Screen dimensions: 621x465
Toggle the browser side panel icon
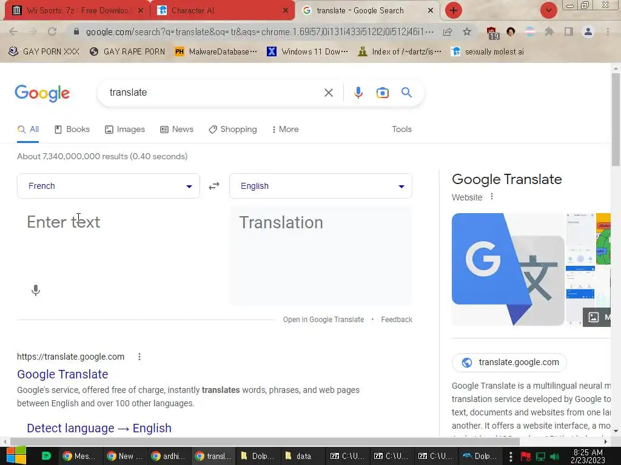(x=569, y=31)
